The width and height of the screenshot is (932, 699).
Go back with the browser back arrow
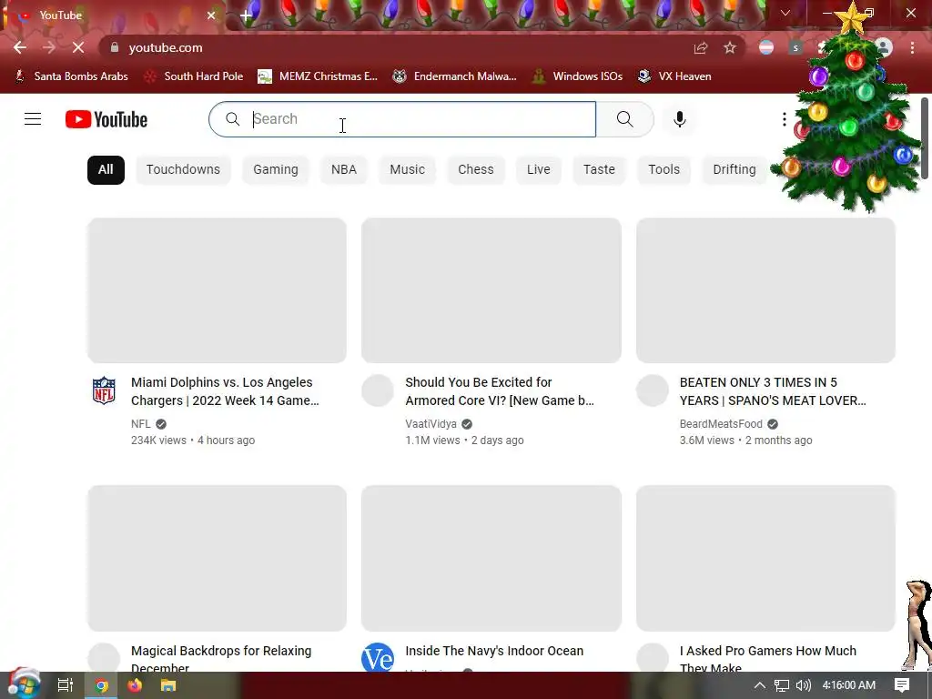point(20,47)
